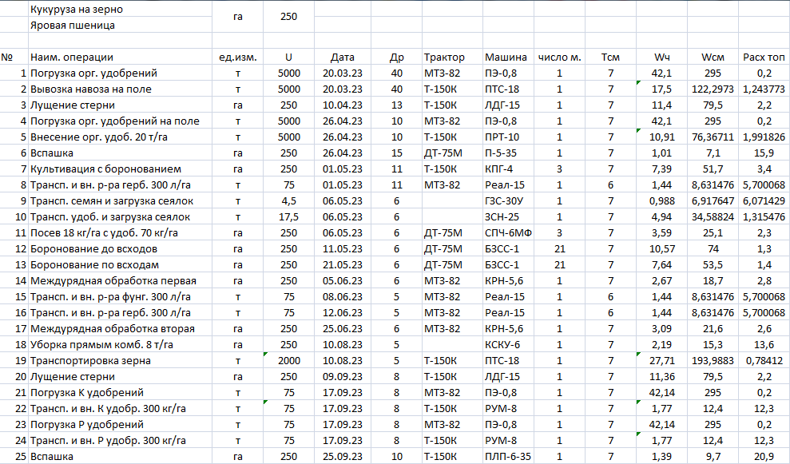Screen dimensions: 790x464
Task: Select the cell "Боронование по всходам"
Action: (x=120, y=265)
